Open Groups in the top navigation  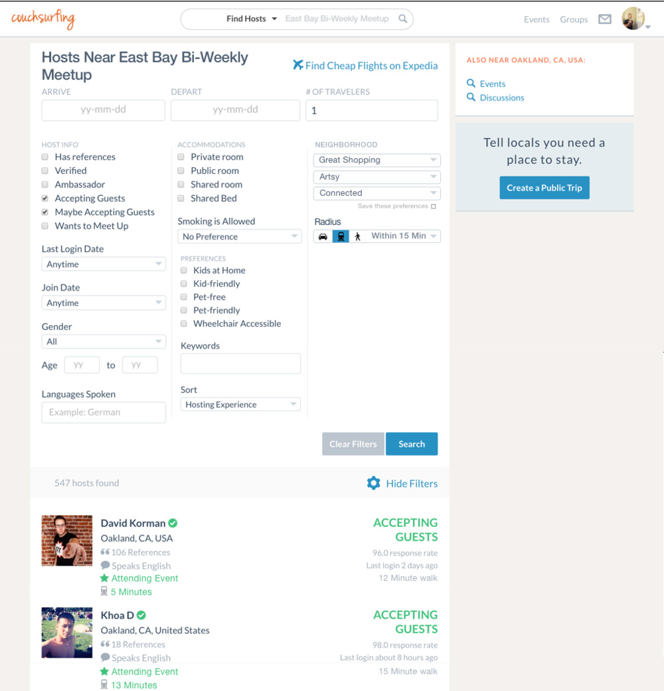click(x=574, y=19)
